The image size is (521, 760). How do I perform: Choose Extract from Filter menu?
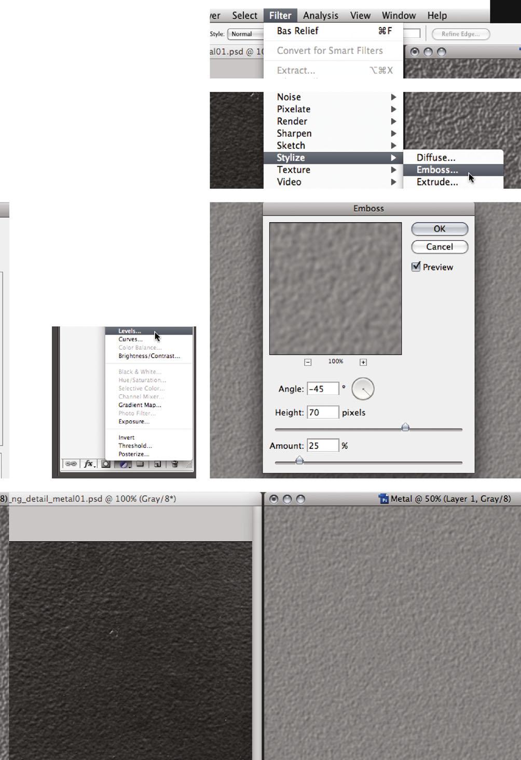334,71
